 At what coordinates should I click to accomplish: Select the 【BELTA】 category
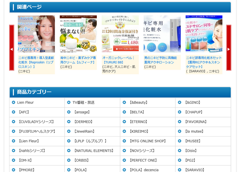click(137, 112)
